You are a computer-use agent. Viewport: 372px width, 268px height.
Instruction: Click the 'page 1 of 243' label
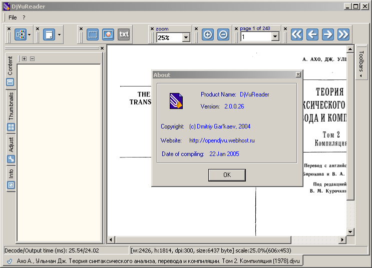[255, 28]
